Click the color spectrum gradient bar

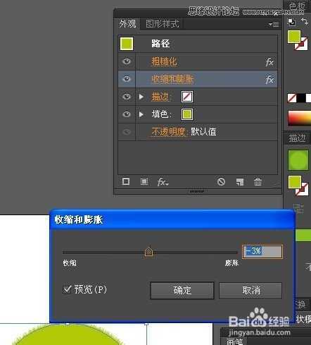coord(300,118)
